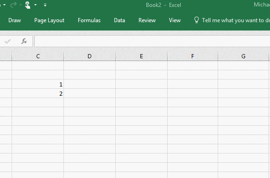Viewport: 270px width, 178px height.
Task: Open the Customize Quick Access Toolbar arrow
Action: (x=45, y=5)
